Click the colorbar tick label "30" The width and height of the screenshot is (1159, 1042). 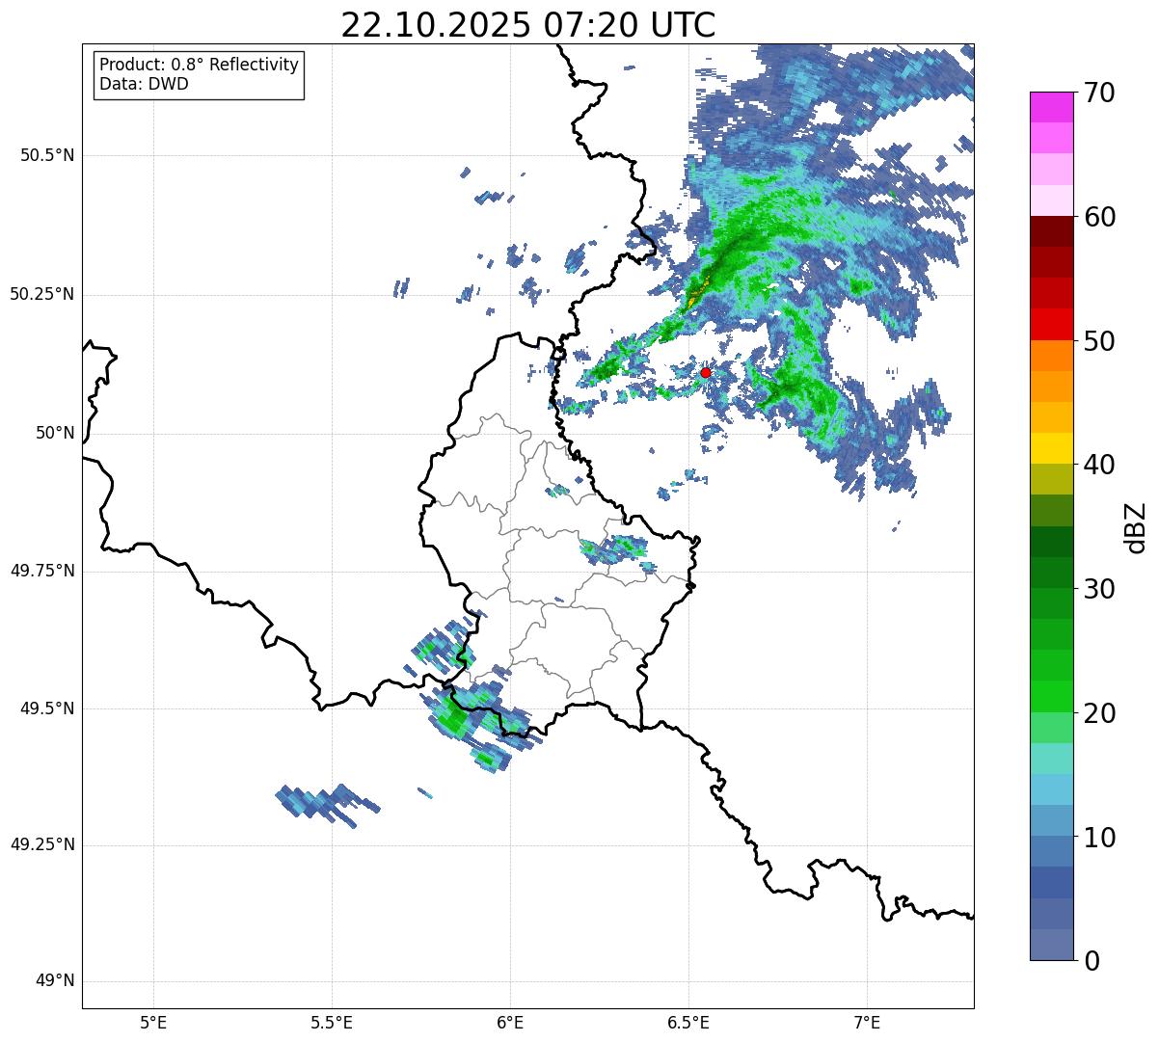pos(1099,589)
